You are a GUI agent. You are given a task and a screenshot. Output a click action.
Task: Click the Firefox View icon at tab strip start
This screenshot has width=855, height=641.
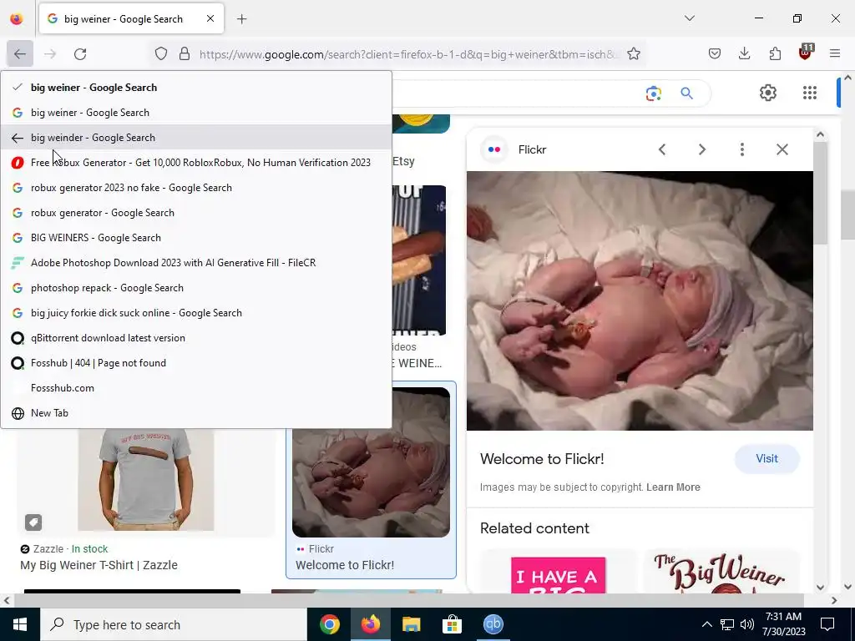(17, 18)
